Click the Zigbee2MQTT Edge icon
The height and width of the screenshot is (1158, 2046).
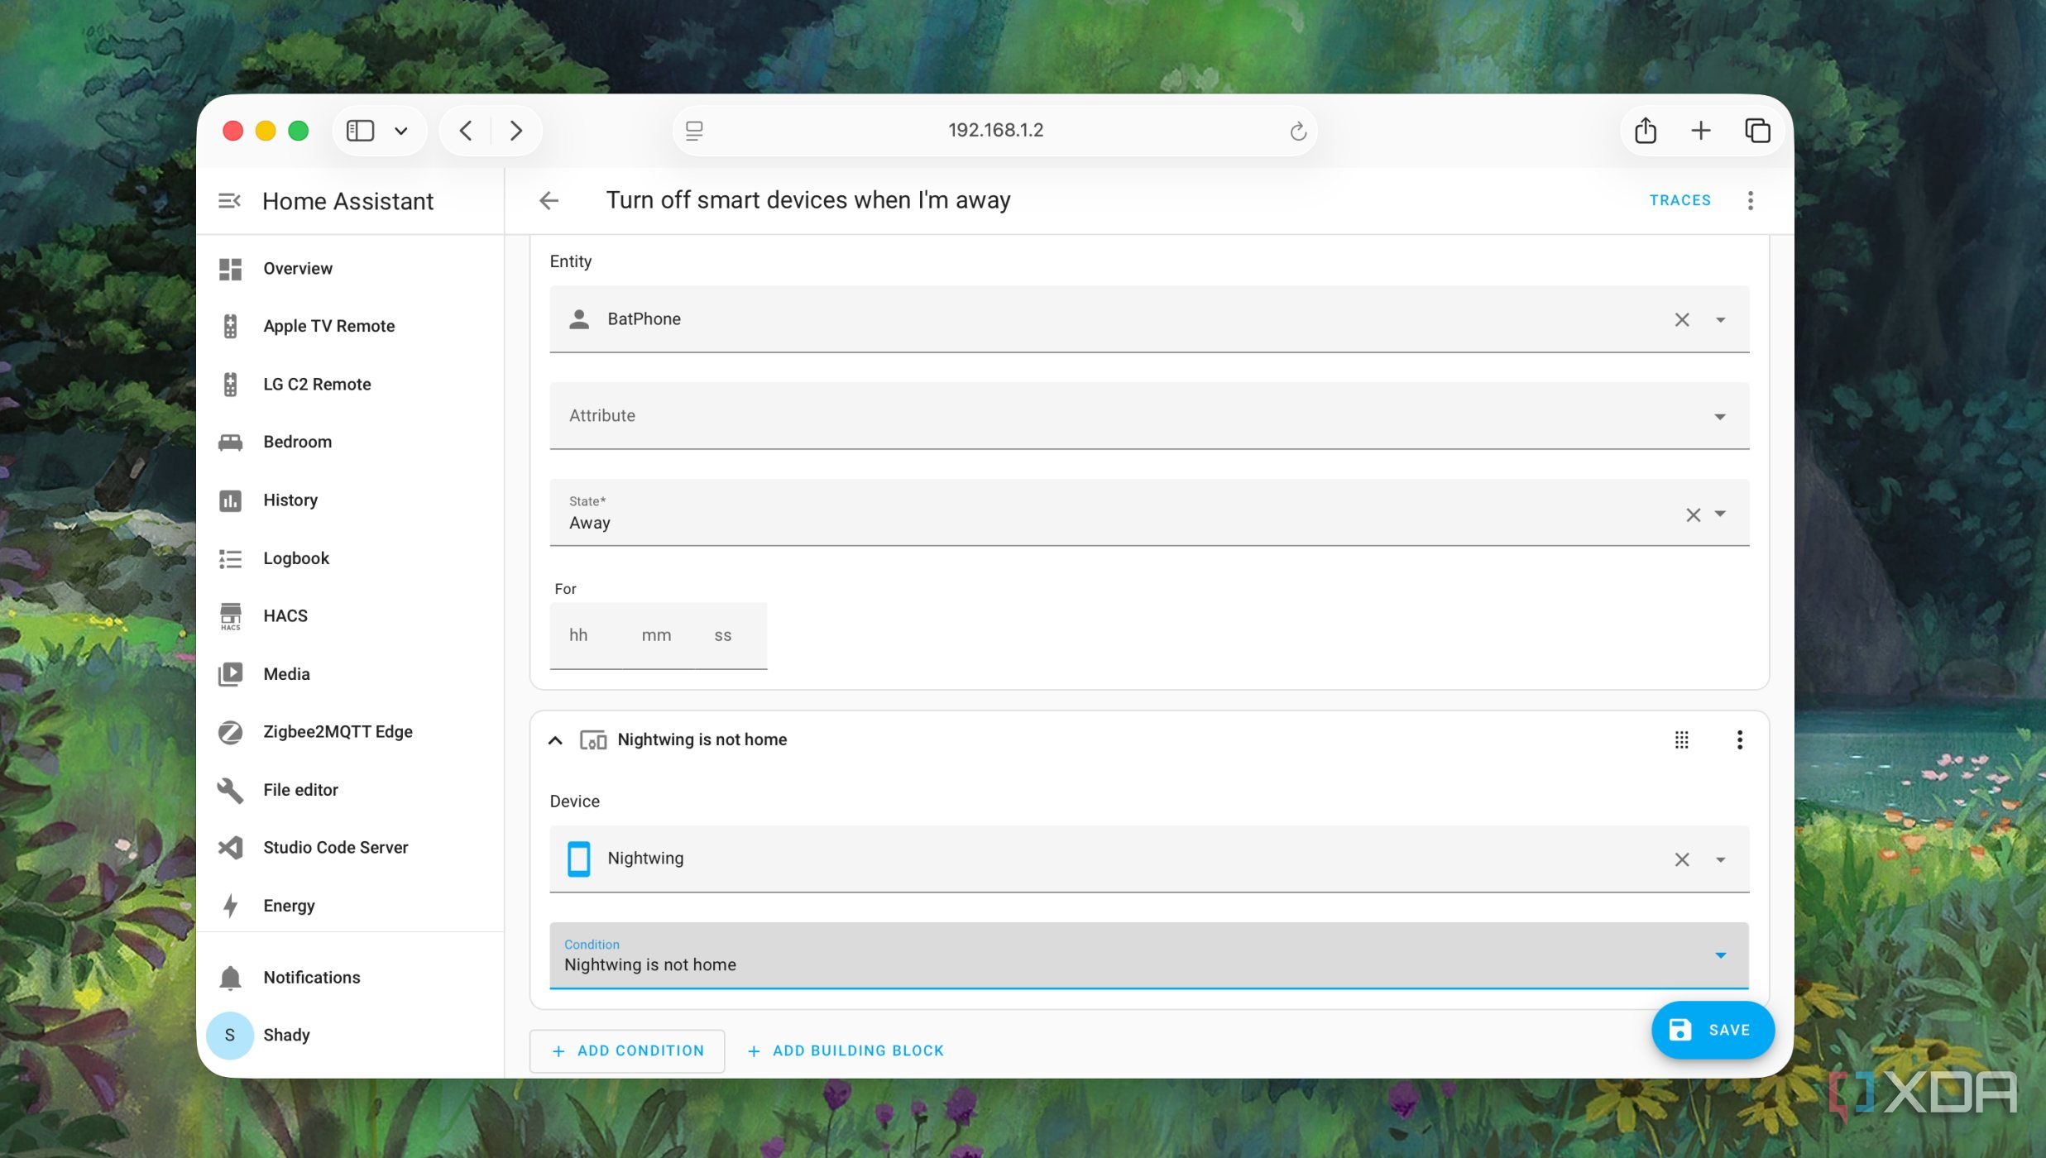(x=230, y=732)
